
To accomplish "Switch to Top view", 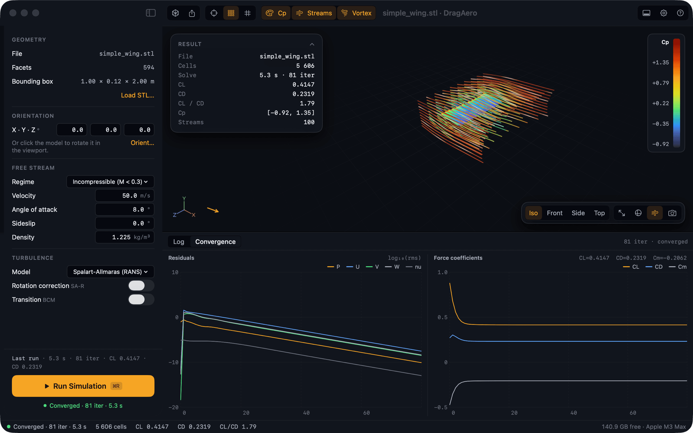I will tap(599, 213).
